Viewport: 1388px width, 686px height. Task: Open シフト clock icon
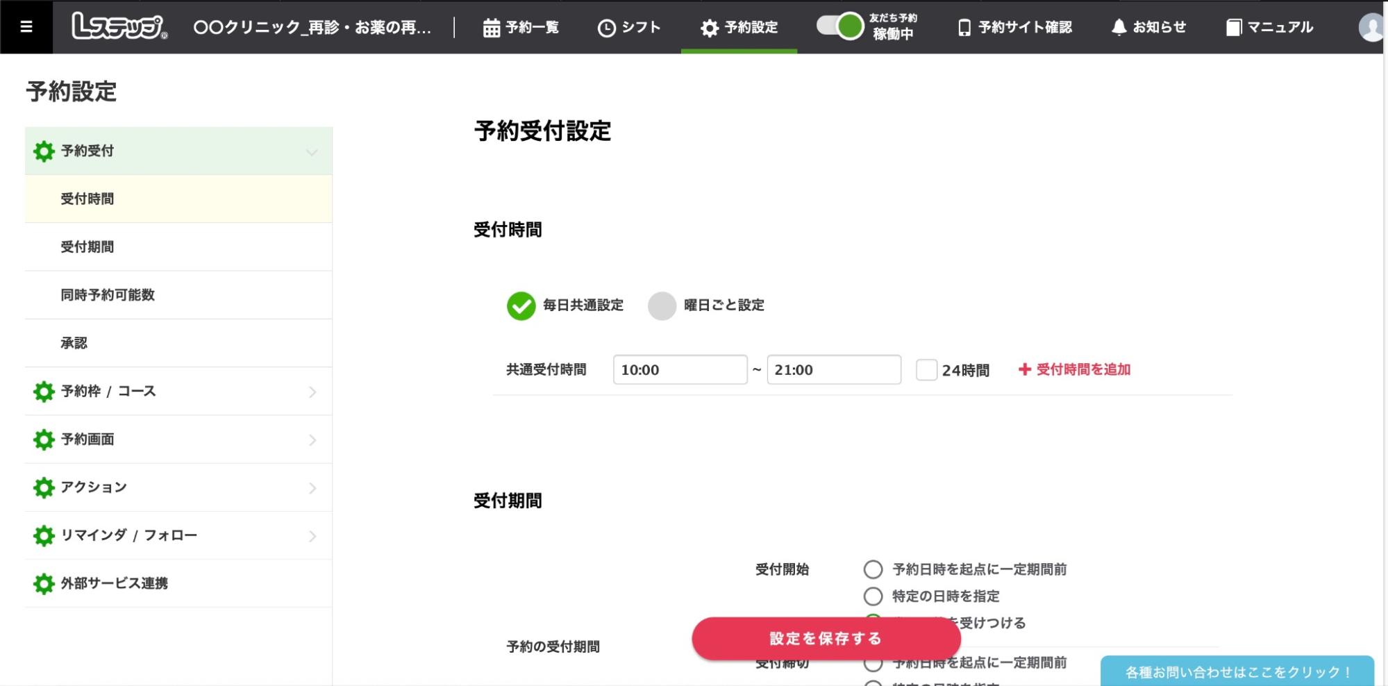pos(606,28)
